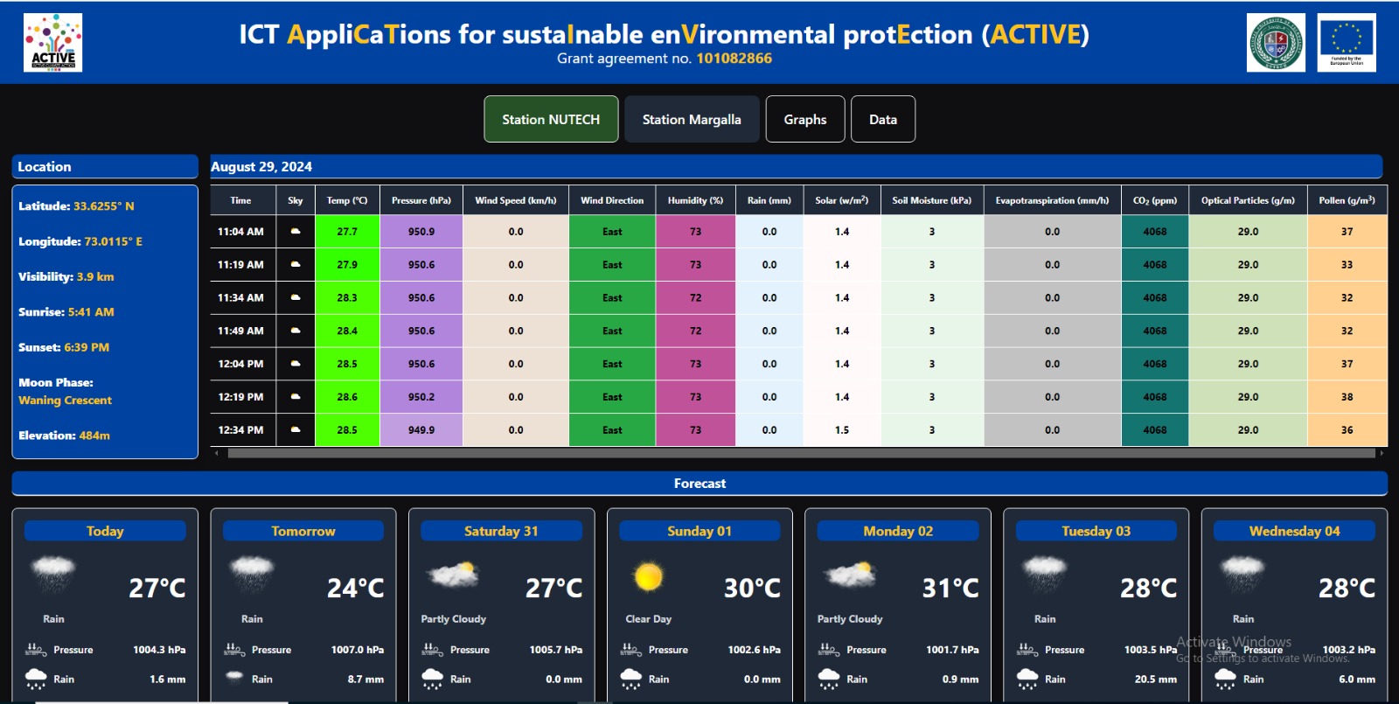Screen dimensions: 1399x704
Task: Click Wednesday 04 rain weather icon
Action: pos(1242,574)
